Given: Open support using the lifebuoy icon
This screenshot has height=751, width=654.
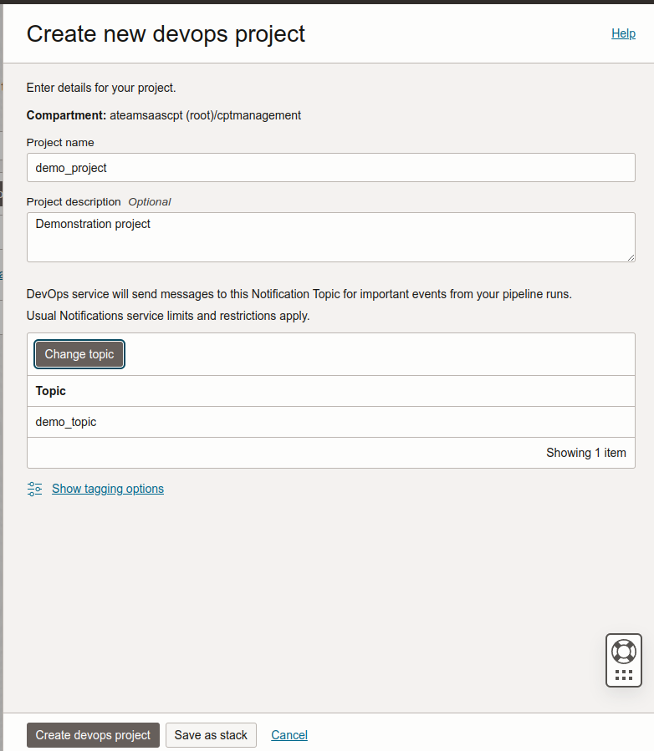Looking at the screenshot, I should pyautogui.click(x=623, y=652).
